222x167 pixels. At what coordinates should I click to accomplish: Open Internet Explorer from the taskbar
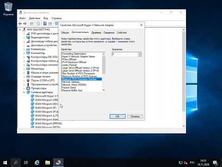click(37, 162)
